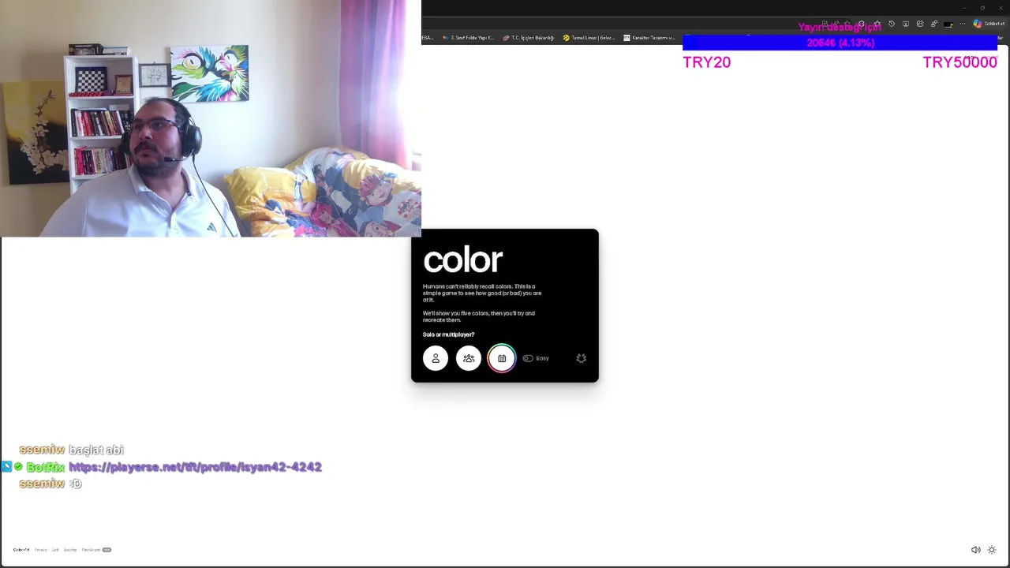The image size is (1010, 568).
Task: Click the donation goal progress bar
Action: [x=840, y=43]
